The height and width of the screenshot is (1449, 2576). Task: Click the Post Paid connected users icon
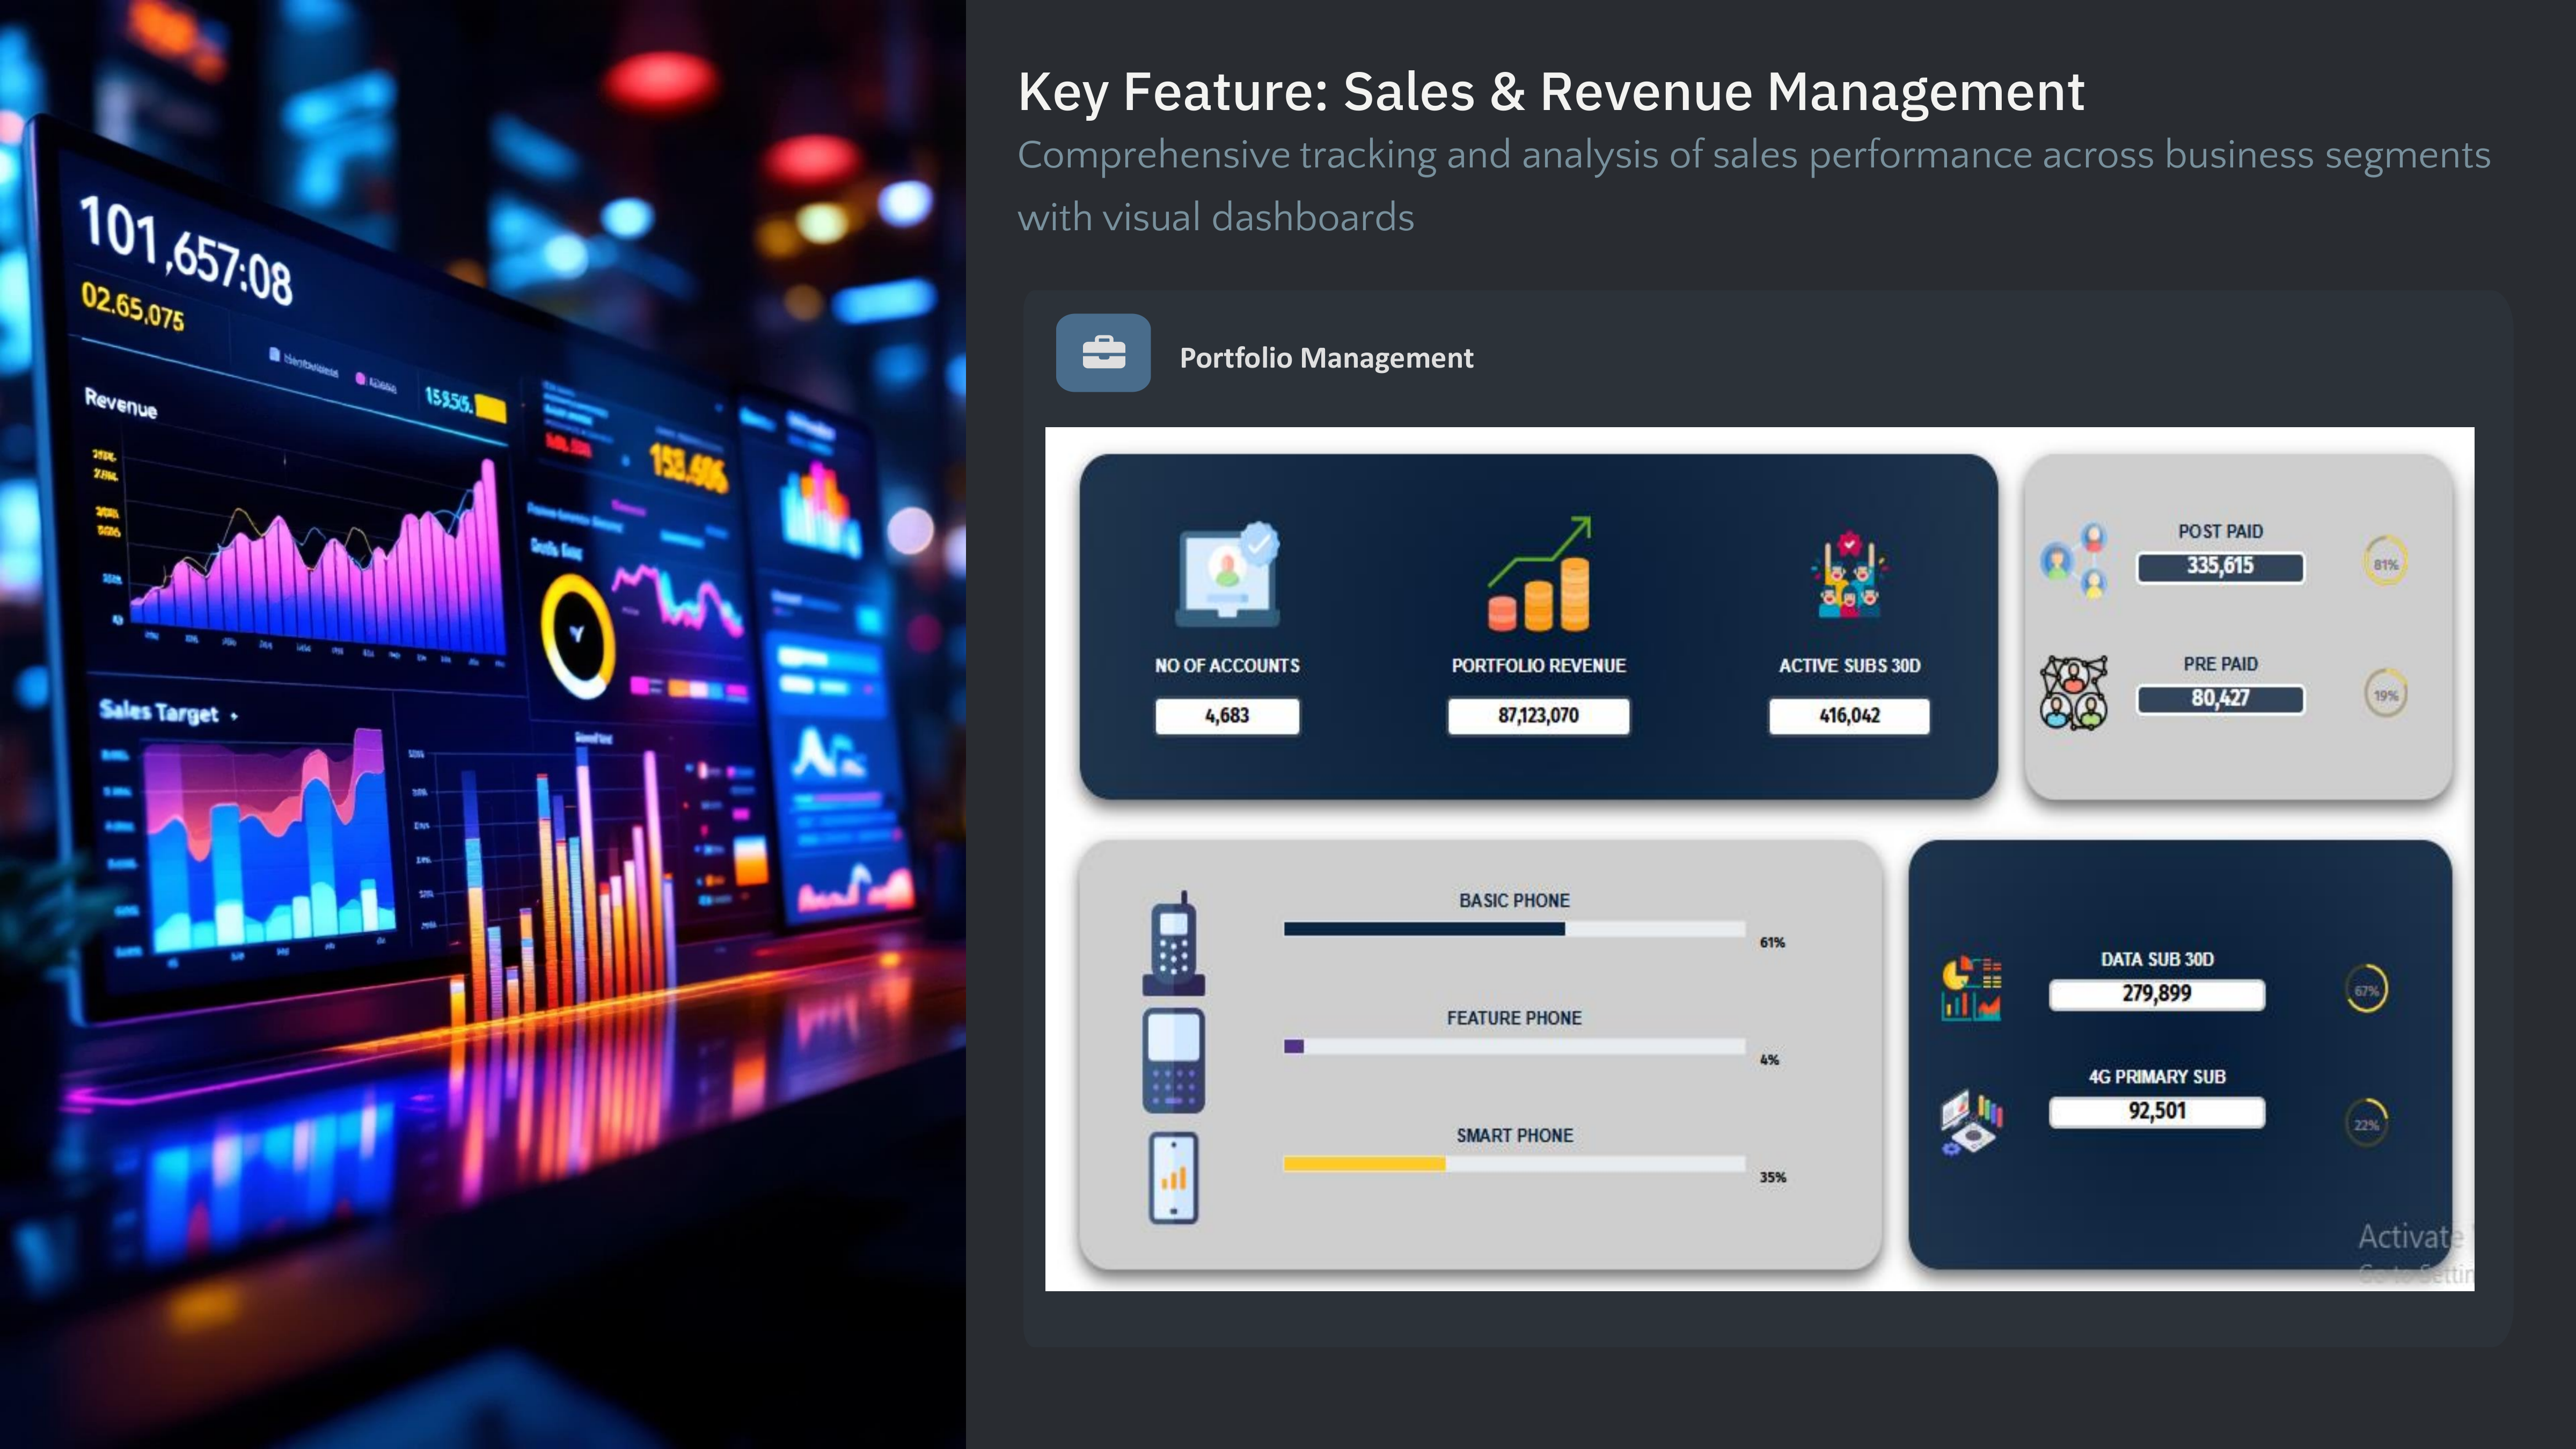pyautogui.click(x=2073, y=560)
